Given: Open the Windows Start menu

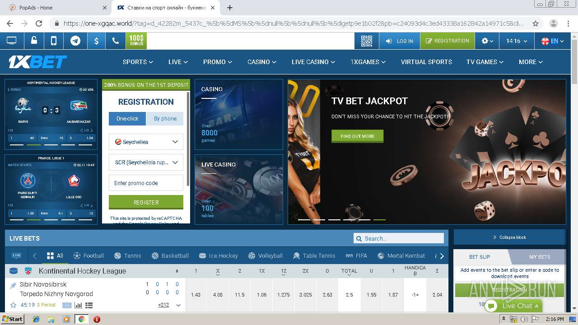Looking at the screenshot, I should pyautogui.click(x=13, y=319).
